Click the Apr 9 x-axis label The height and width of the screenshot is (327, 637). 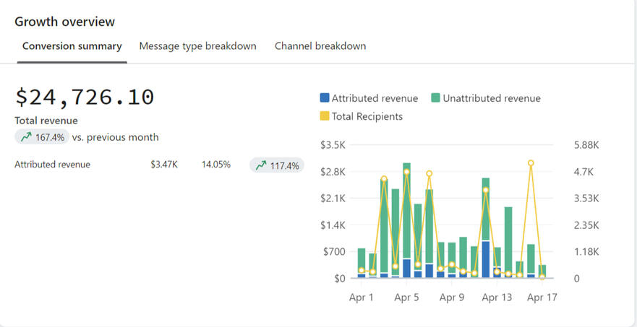pos(451,297)
